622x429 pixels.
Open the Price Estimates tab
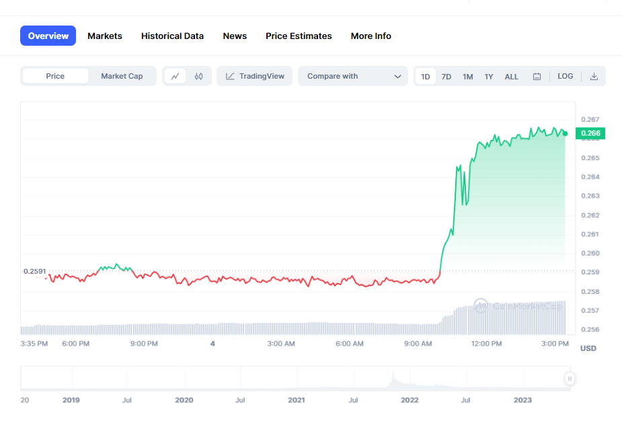tap(299, 36)
